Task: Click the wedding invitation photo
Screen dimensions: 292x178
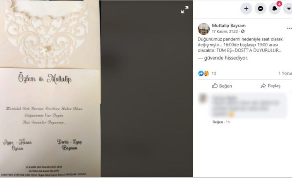Action: 50,88
